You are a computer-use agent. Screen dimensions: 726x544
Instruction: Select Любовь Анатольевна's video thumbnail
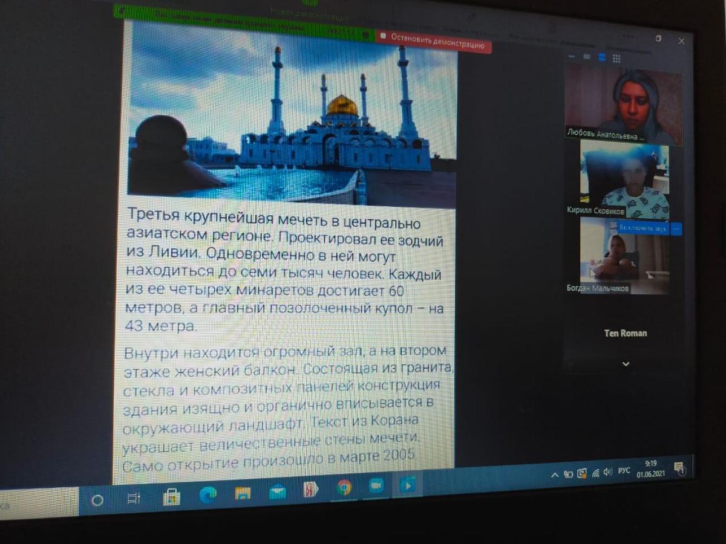click(x=623, y=106)
